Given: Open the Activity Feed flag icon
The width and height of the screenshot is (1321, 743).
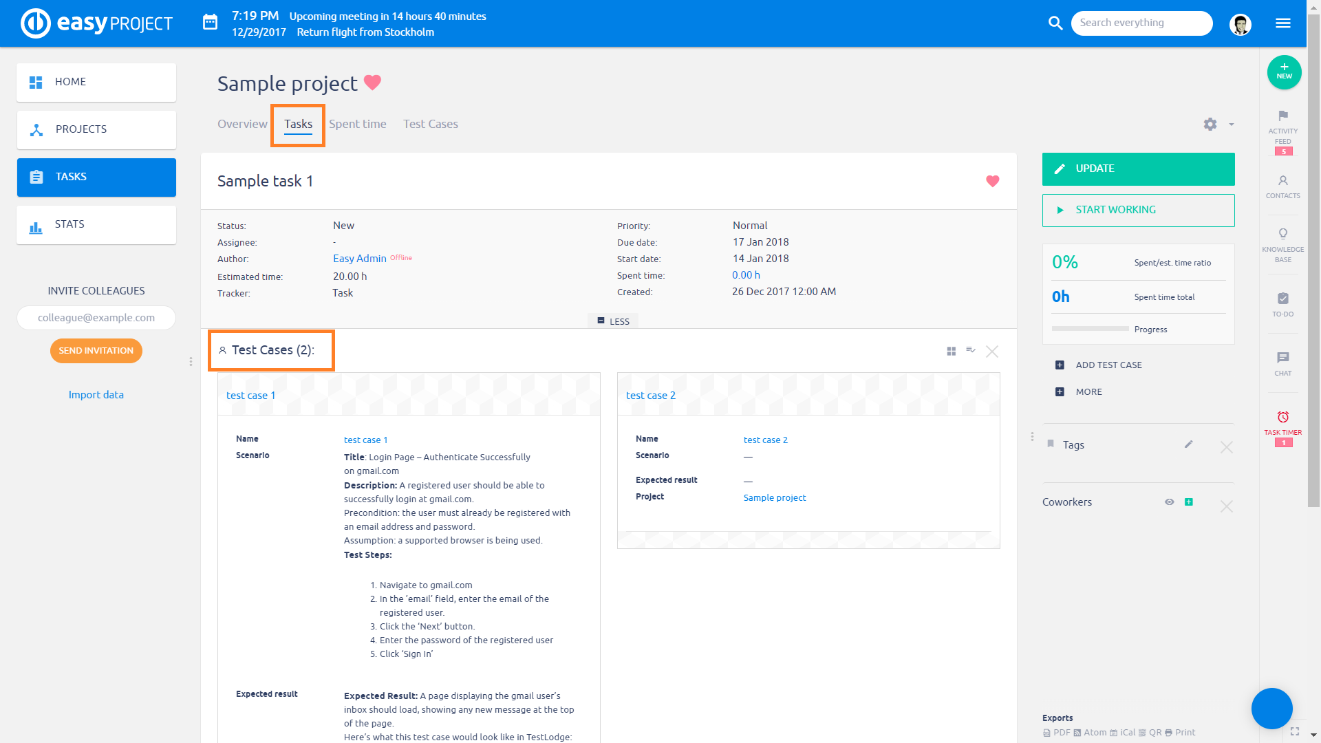Looking at the screenshot, I should [x=1282, y=116].
